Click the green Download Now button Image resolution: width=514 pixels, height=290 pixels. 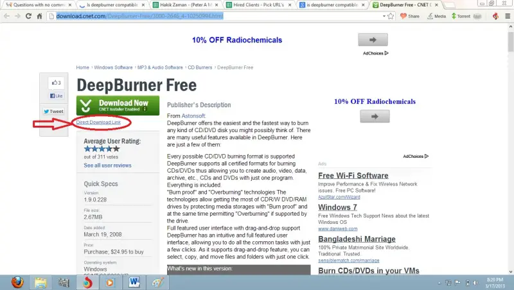[x=118, y=105]
